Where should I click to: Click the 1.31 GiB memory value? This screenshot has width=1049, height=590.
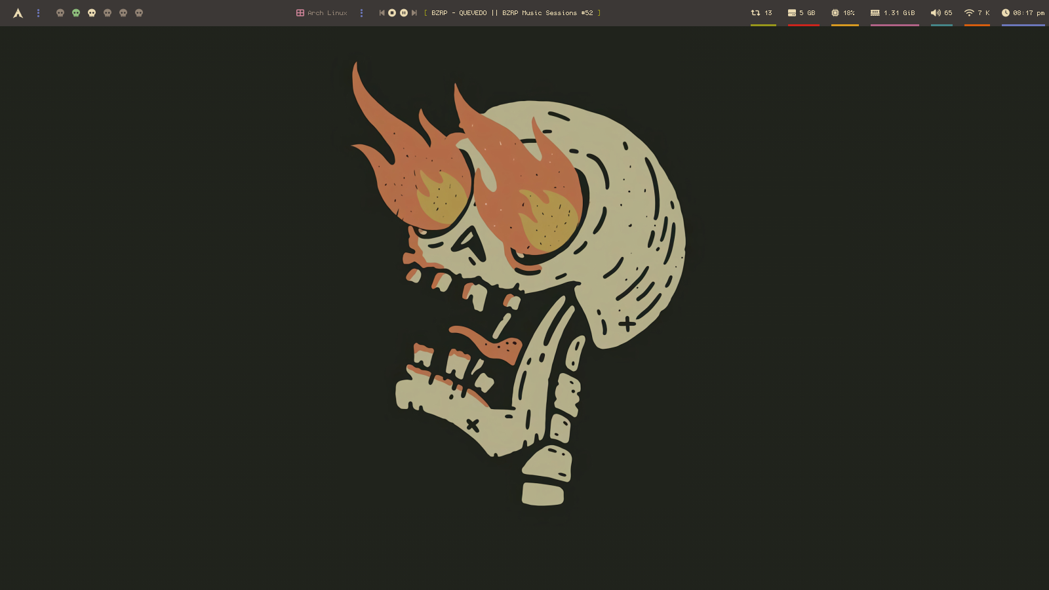click(900, 13)
